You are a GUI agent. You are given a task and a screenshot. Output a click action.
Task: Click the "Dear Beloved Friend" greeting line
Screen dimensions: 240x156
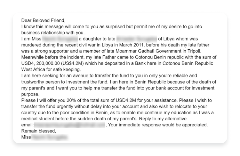point(43,20)
